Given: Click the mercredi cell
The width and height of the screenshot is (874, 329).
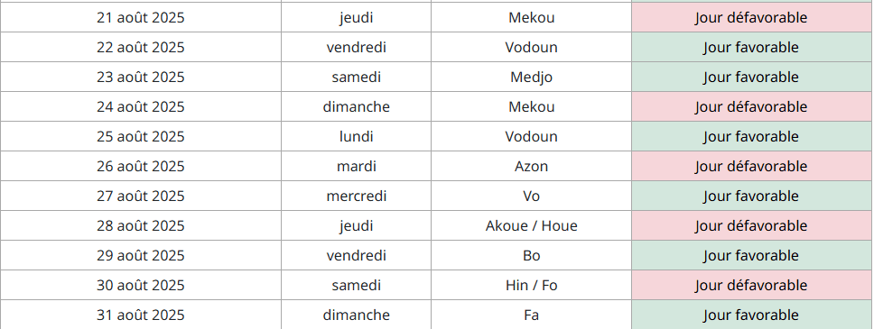Looking at the screenshot, I should click(356, 196).
